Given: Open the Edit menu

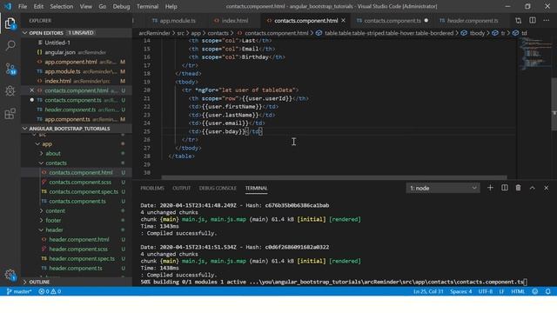Looking at the screenshot, I should pos(38,6).
